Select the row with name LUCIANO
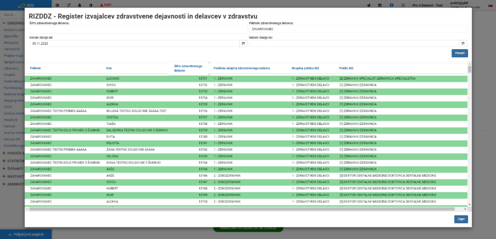 point(246,79)
